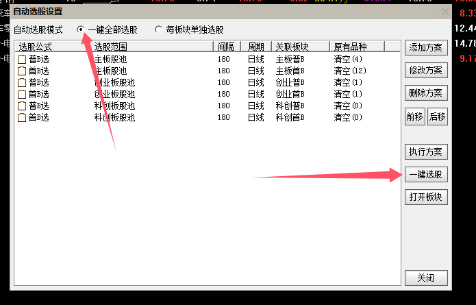Click 科创板股池 in the 科创普B row
Viewport: 476px width, 305px height.
click(114, 106)
